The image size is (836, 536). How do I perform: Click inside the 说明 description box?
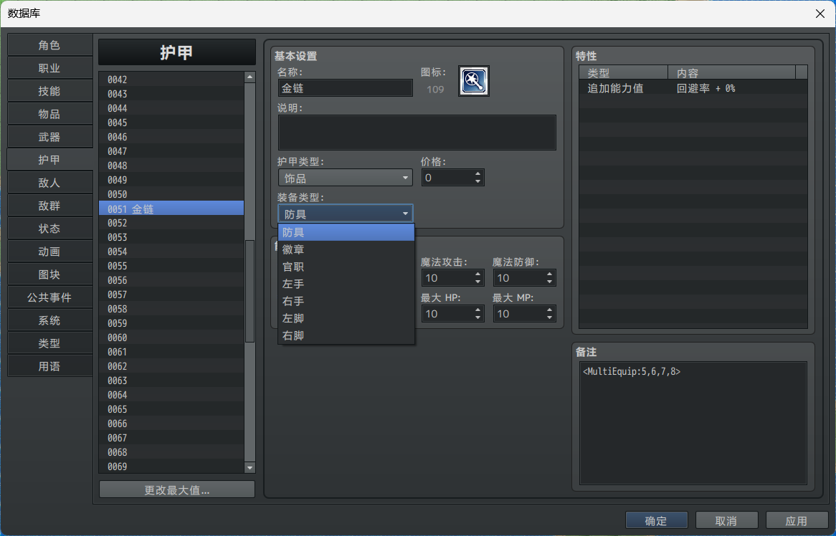[417, 133]
